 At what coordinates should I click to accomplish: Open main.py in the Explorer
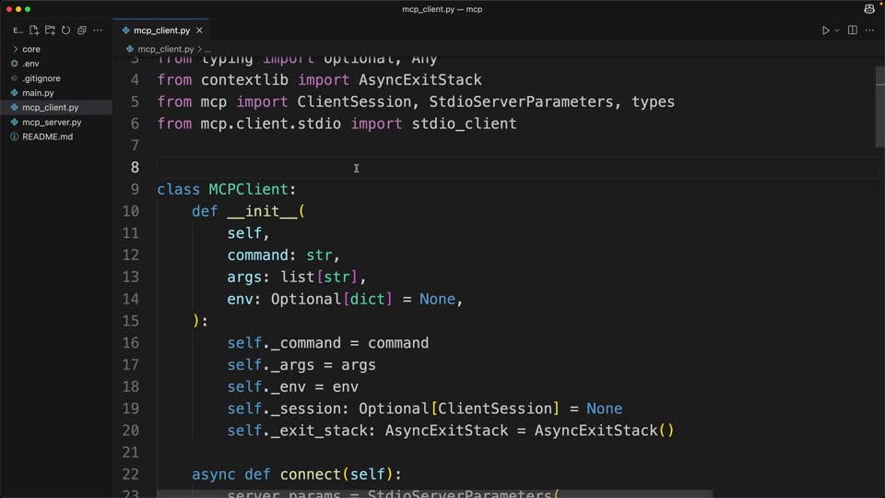(x=56, y=92)
